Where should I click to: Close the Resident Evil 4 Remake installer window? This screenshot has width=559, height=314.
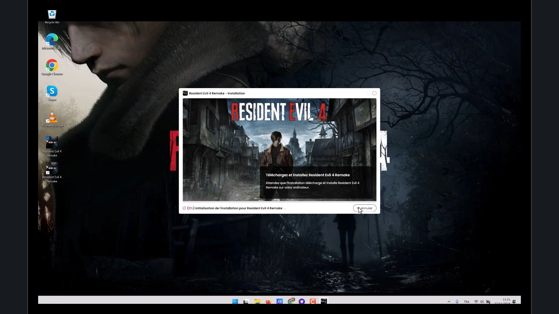374,93
